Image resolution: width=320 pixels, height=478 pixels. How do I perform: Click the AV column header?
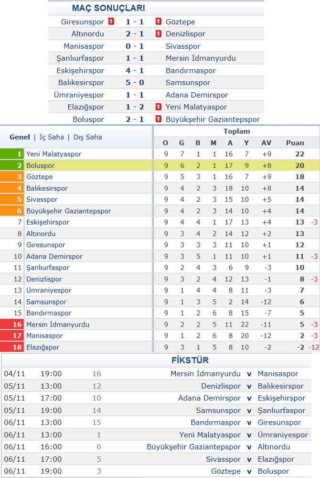[x=266, y=142]
